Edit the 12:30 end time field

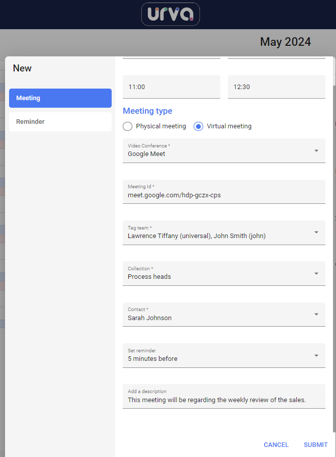pyautogui.click(x=277, y=87)
